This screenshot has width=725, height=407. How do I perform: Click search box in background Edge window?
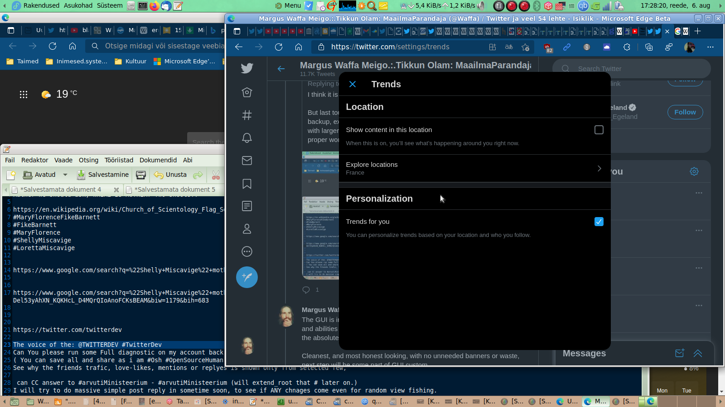[155, 46]
